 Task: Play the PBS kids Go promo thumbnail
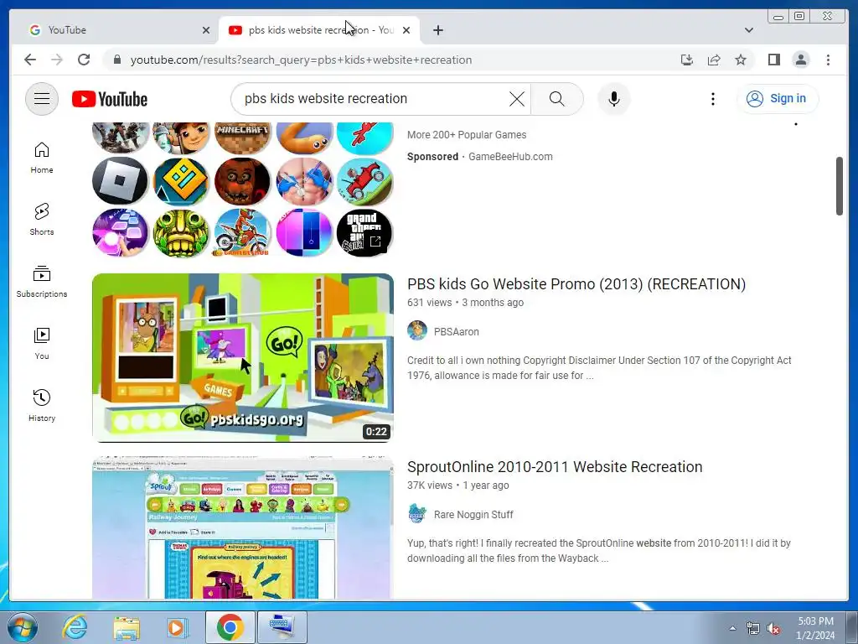coord(242,357)
